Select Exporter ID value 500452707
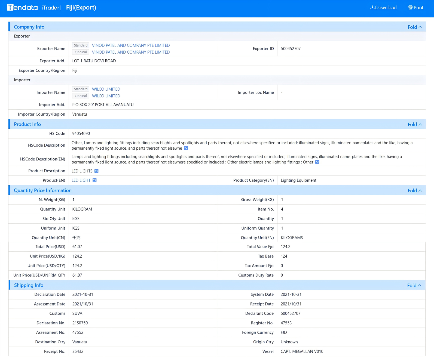This screenshot has height=358, width=434. (291, 49)
